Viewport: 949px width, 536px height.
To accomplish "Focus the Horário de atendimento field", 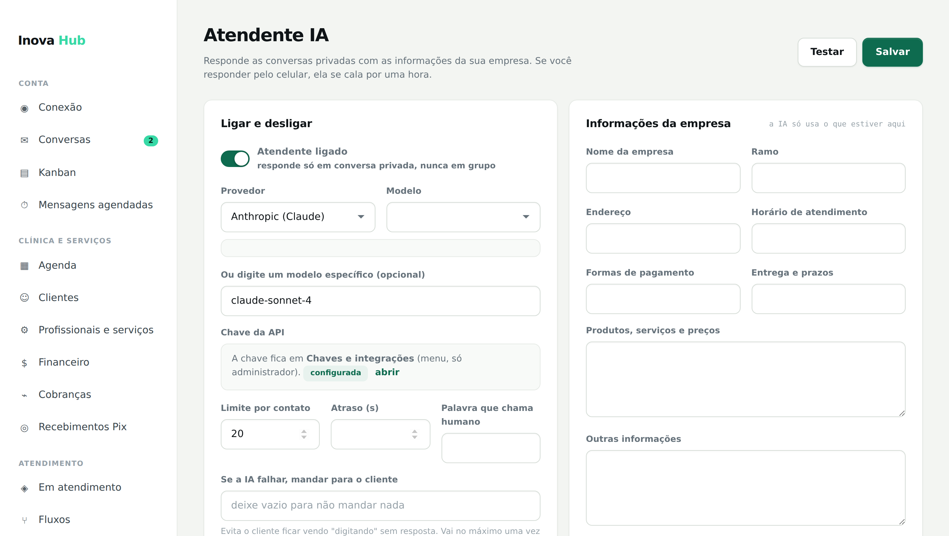I will (x=828, y=238).
